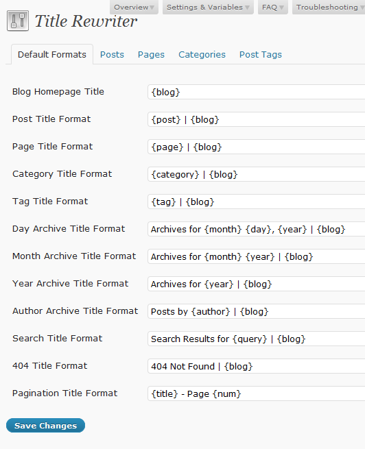Click the Save Changes button
The image size is (365, 449).
point(45,426)
